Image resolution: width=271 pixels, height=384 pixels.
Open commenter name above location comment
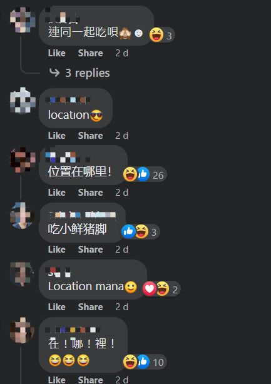tap(68, 100)
